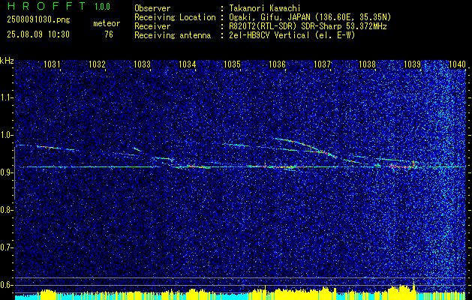The image size is (472, 300).
Task: Click the 0.8 kHz frequency label
Action: [6, 210]
